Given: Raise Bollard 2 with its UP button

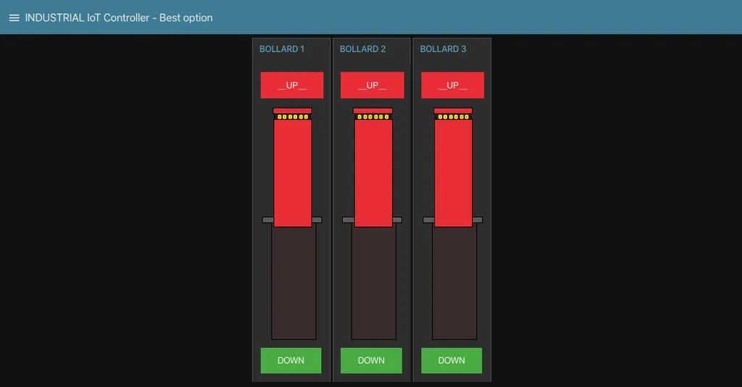Looking at the screenshot, I should click(x=372, y=85).
